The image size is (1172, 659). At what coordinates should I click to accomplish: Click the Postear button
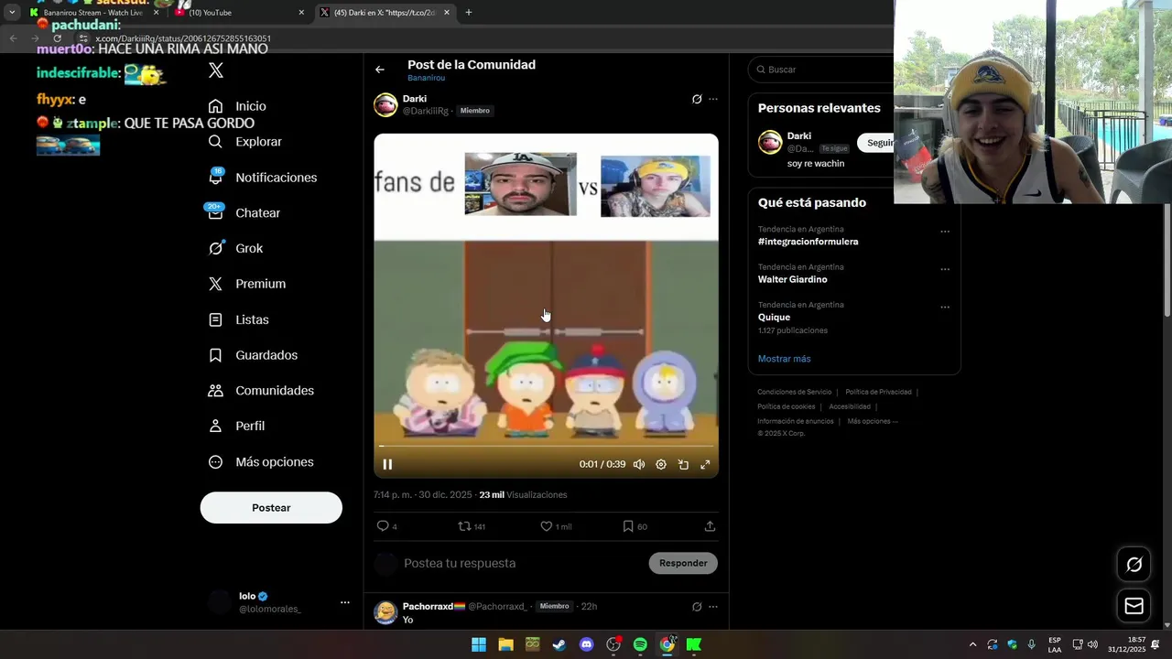click(271, 508)
